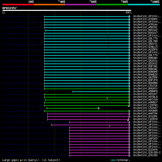Screen dimensions: 162x162
Task: Select the UniRef100_Q8L7N9 label
Action: click(145, 41)
